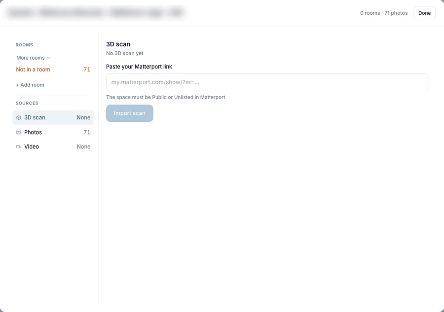The width and height of the screenshot is (444, 312).
Task: Click the 3D scan heading
Action: (x=118, y=44)
